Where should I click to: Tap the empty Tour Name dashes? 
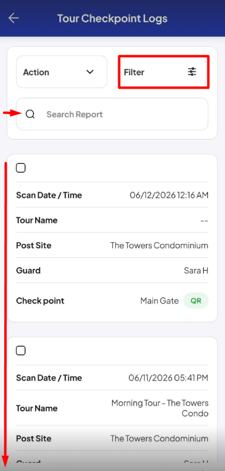pos(204,220)
